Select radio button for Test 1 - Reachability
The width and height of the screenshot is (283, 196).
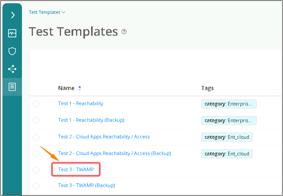tap(36, 104)
